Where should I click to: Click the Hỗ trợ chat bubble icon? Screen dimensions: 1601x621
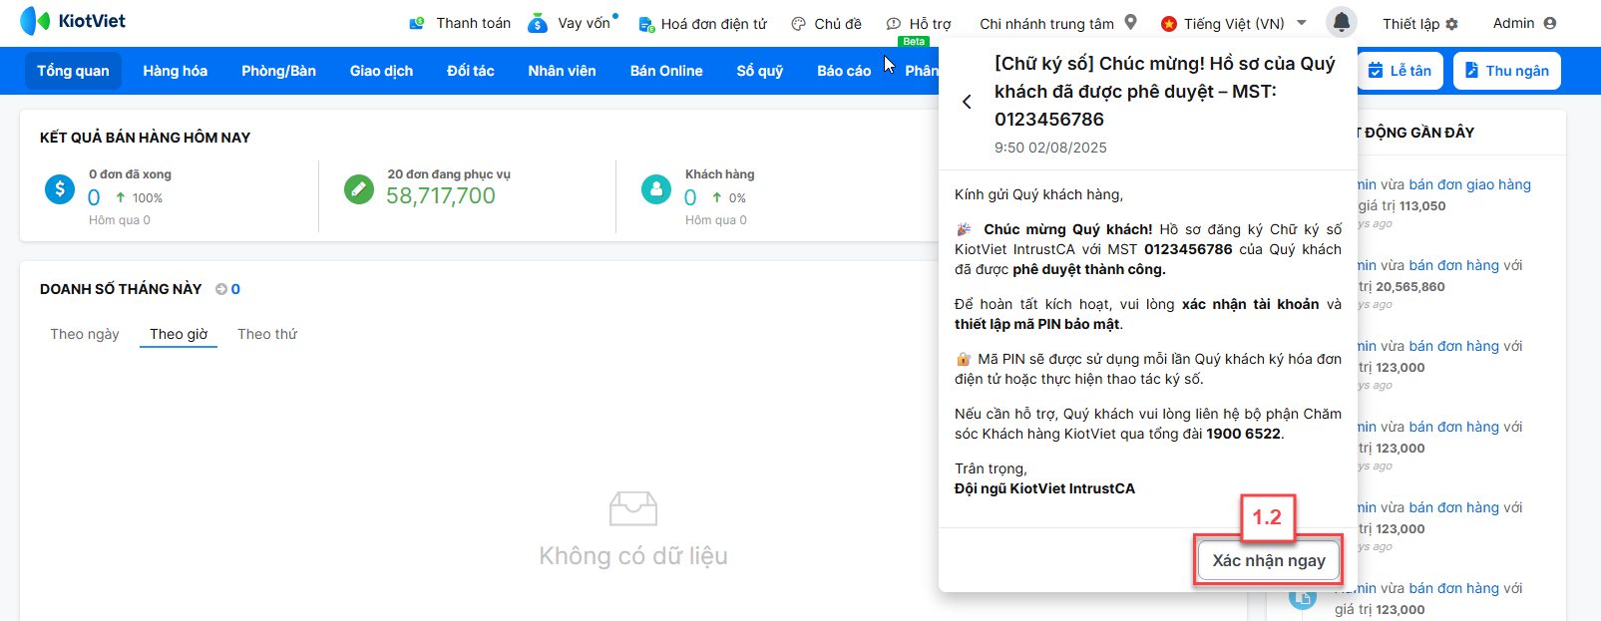click(894, 24)
